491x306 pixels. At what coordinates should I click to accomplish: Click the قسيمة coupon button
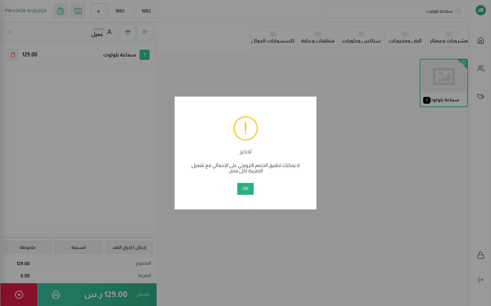click(x=78, y=247)
